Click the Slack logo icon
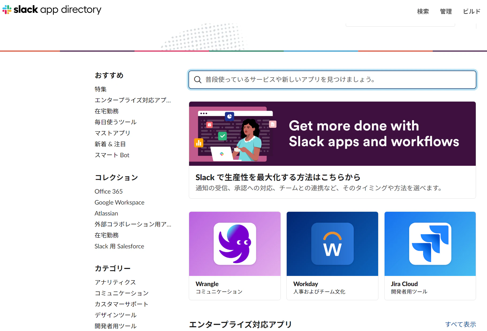 [7, 10]
